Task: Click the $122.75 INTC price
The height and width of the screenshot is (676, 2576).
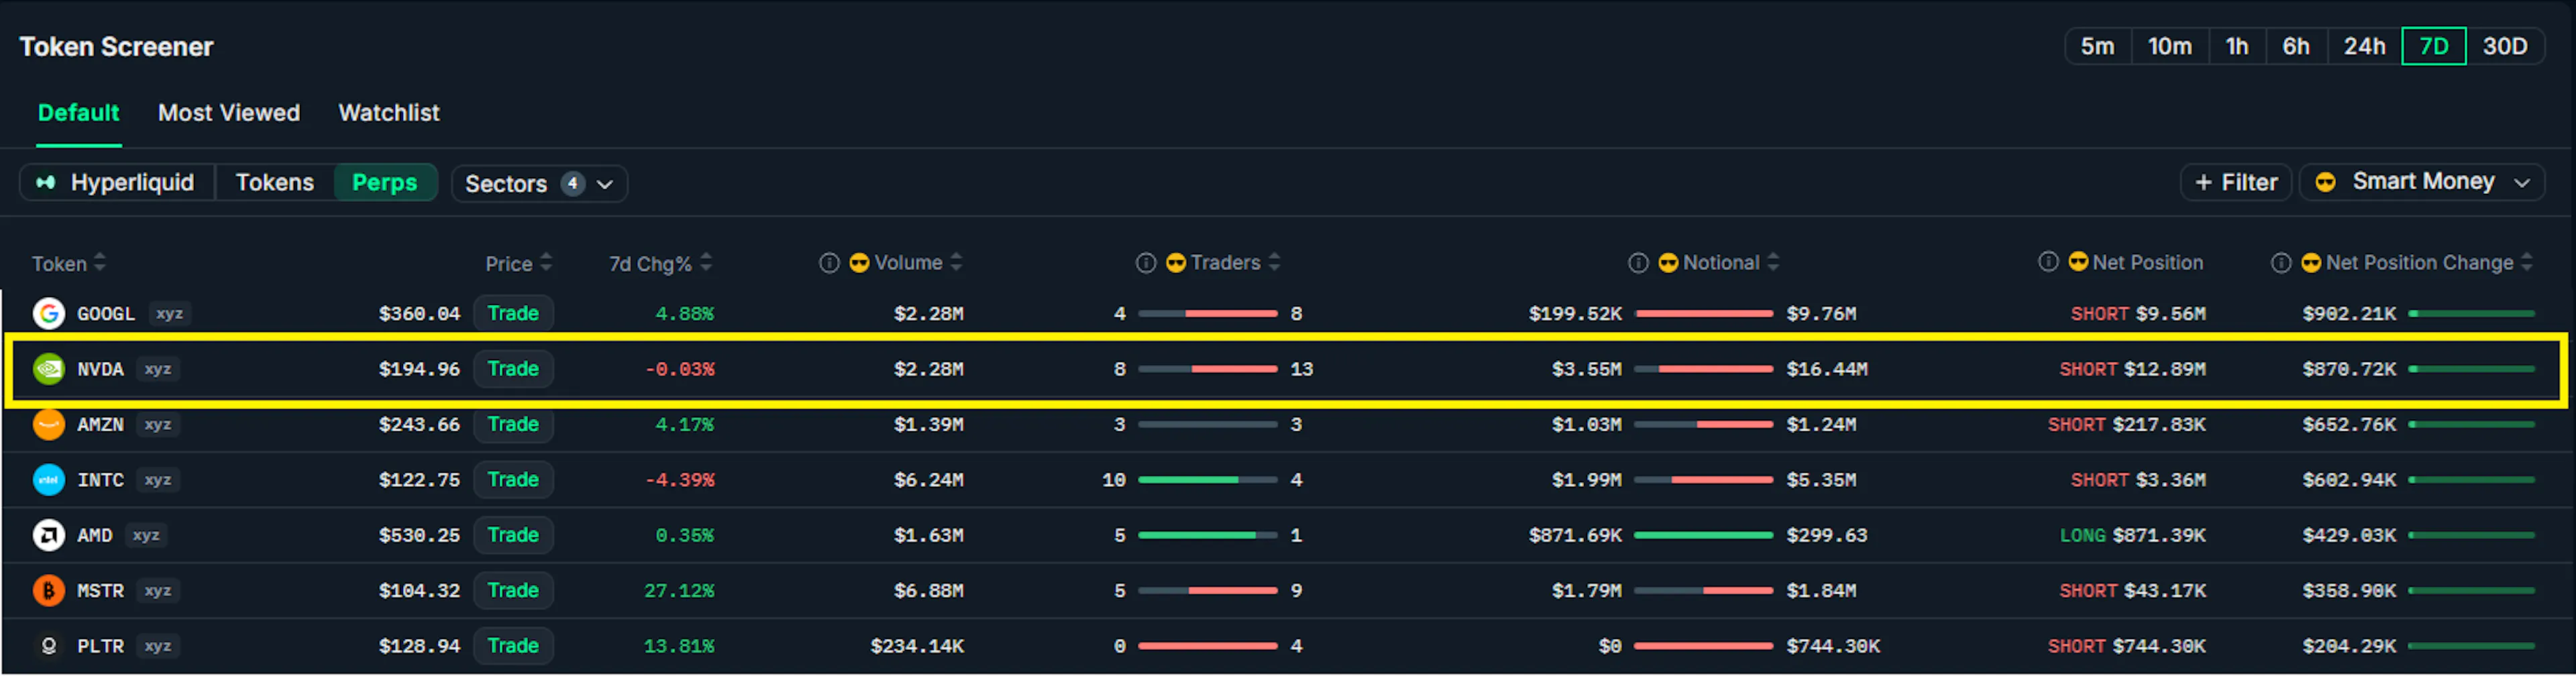Action: coord(419,480)
